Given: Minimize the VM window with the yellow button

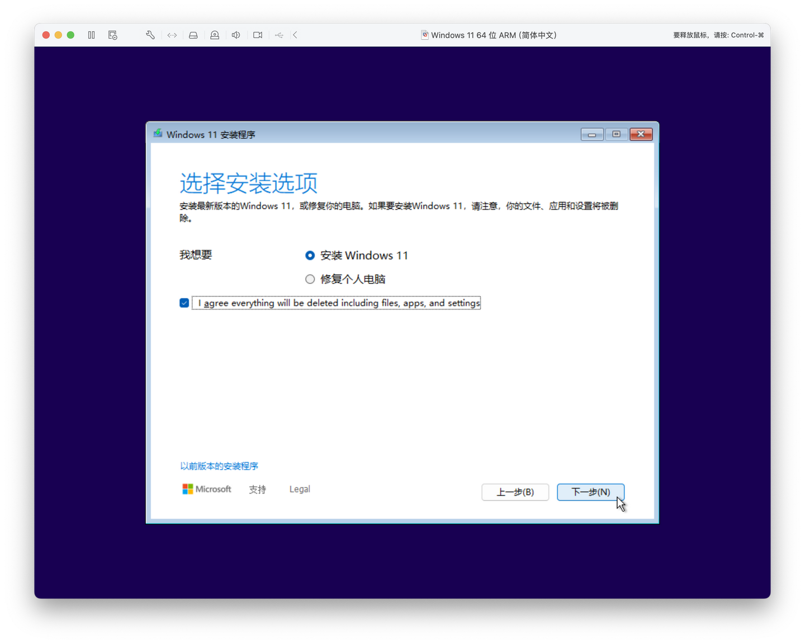Looking at the screenshot, I should [x=58, y=35].
